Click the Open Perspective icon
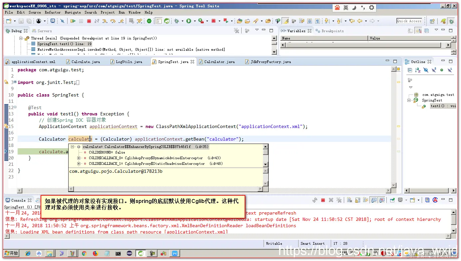Image resolution: width=461 pixels, height=261 pixels. point(432,21)
